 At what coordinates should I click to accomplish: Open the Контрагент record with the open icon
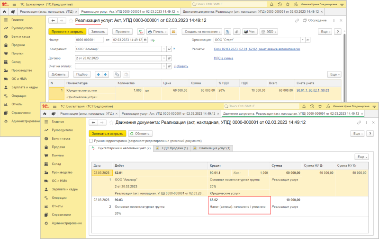click(x=169, y=49)
